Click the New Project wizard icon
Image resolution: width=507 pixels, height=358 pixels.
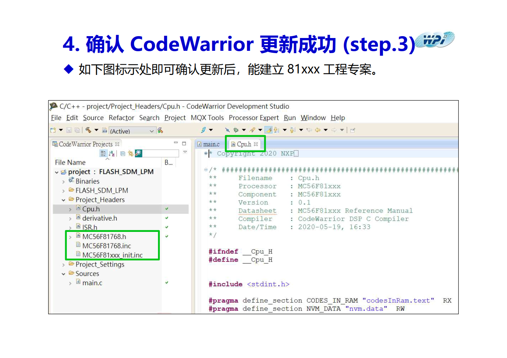[53, 130]
